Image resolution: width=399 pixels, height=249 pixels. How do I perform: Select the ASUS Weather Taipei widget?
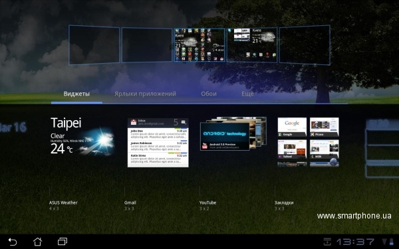coord(82,136)
